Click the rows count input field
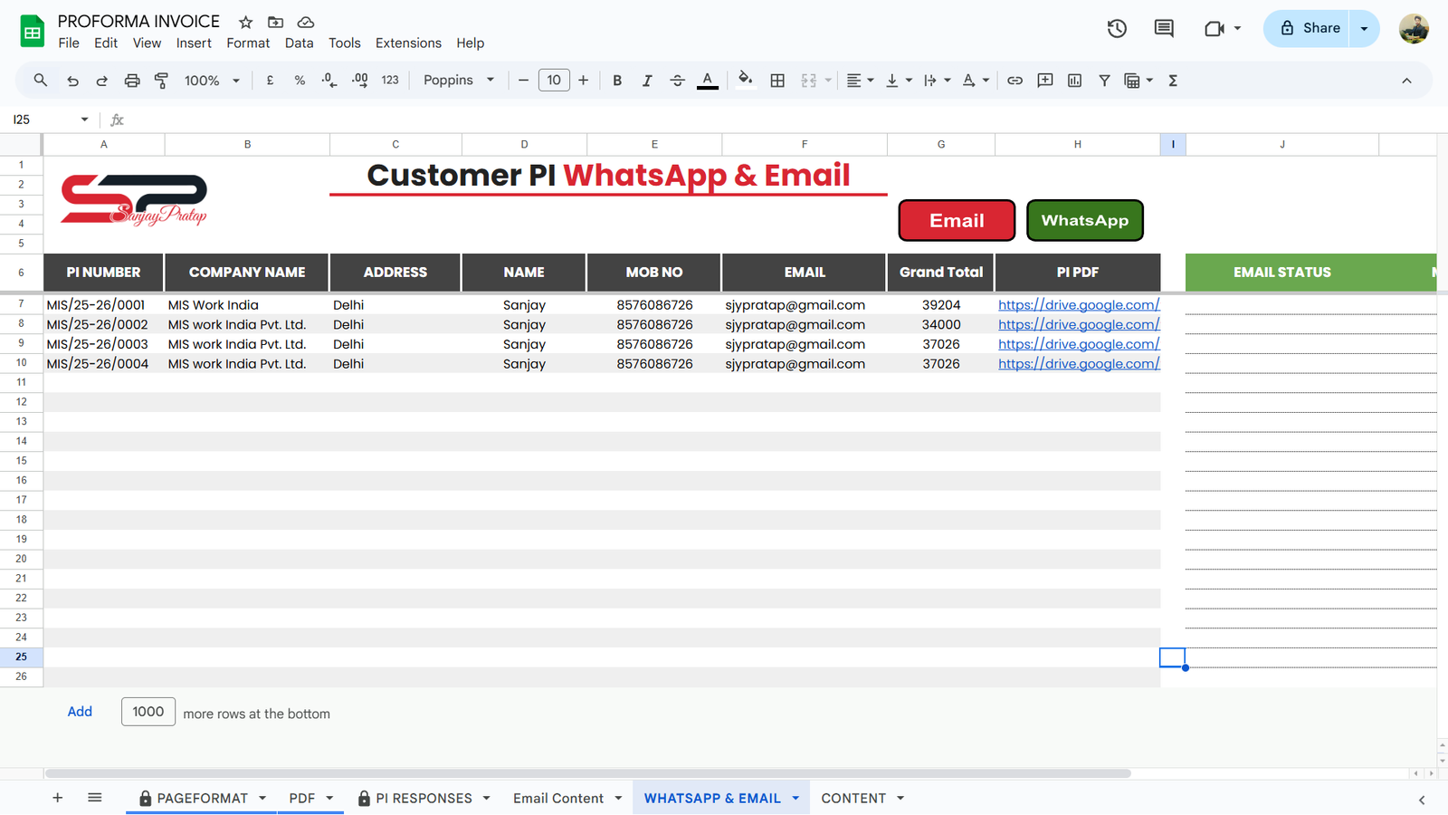The image size is (1448, 815). (148, 712)
